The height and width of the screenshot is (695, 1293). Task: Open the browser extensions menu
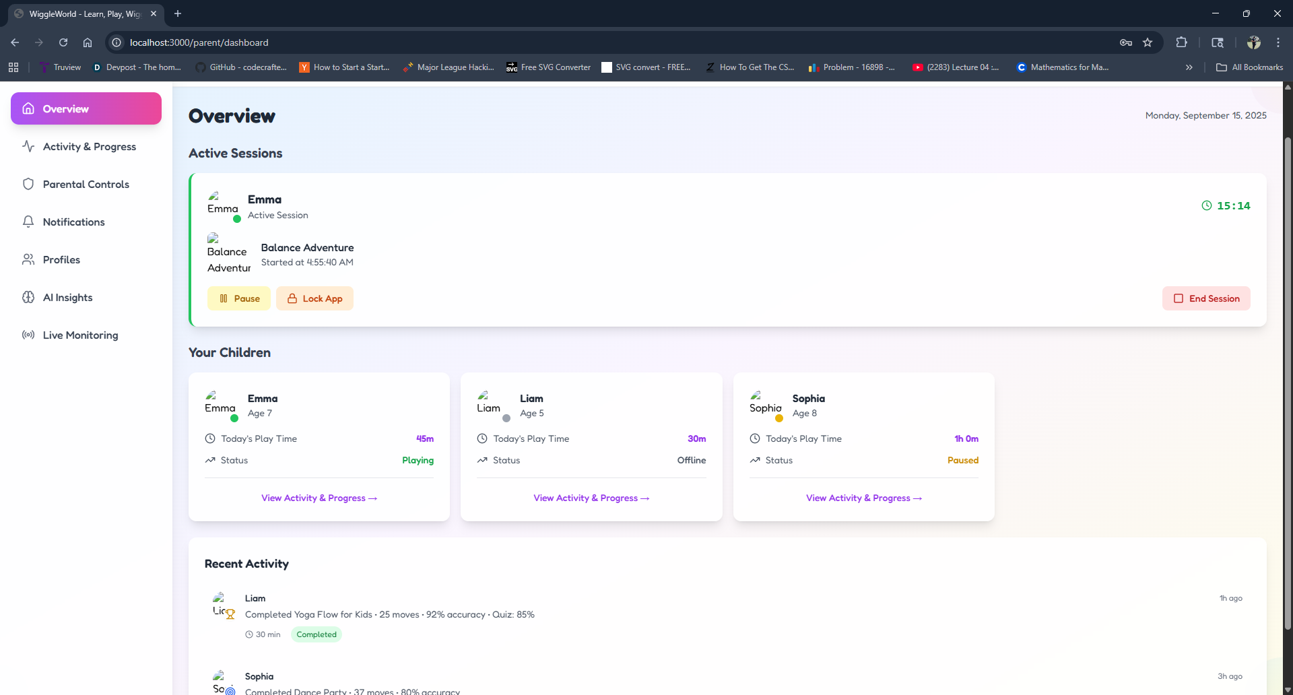tap(1181, 42)
